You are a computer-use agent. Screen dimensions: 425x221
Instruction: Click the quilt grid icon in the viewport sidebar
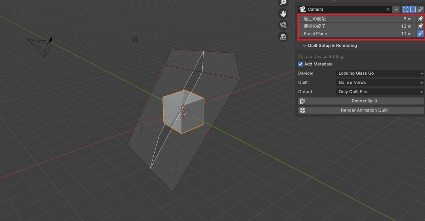tap(283, 37)
